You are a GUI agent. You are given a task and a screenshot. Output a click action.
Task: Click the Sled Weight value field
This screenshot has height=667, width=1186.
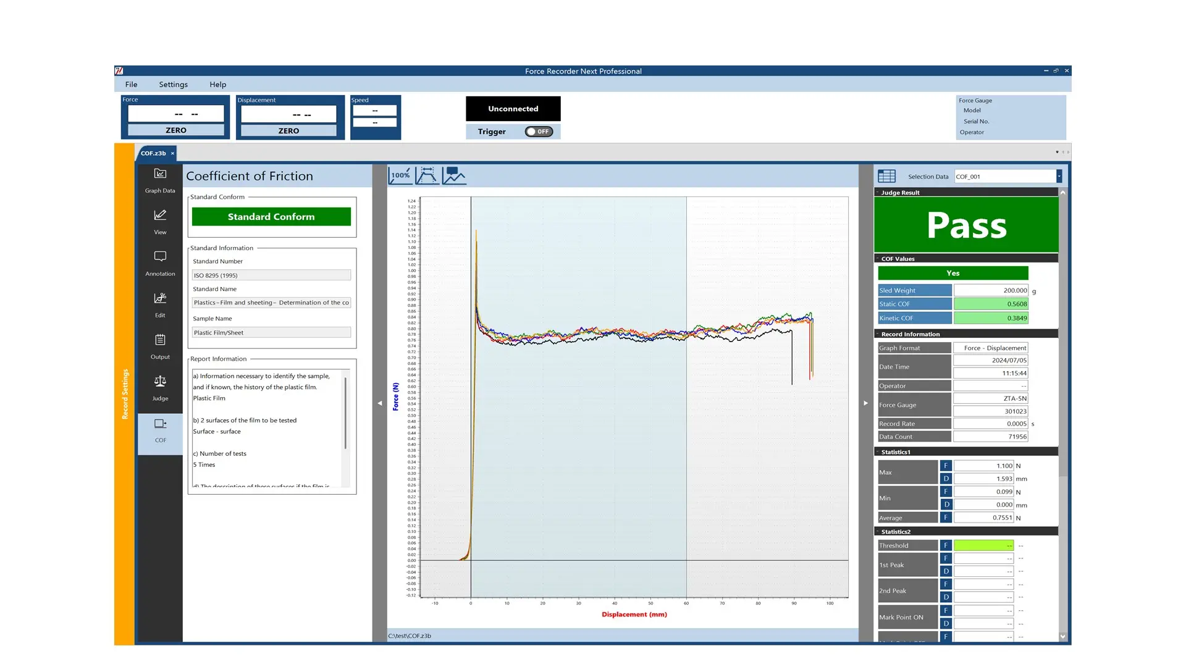pos(990,290)
